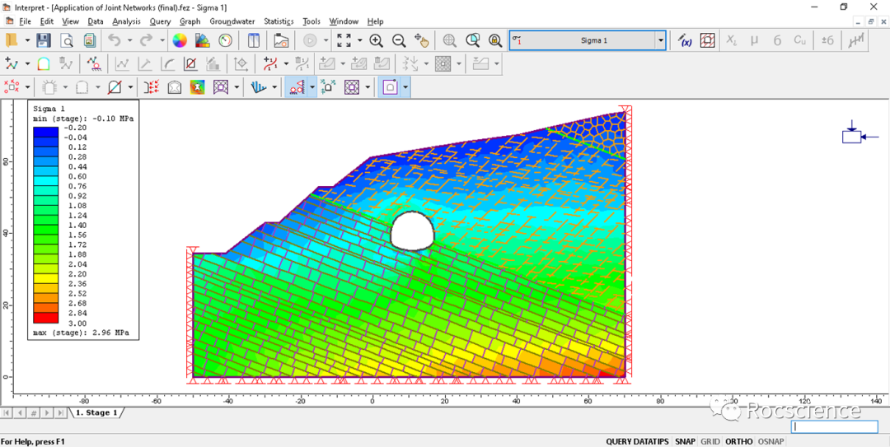The image size is (890, 447).
Task: Open the Statistics menu
Action: pos(279,21)
